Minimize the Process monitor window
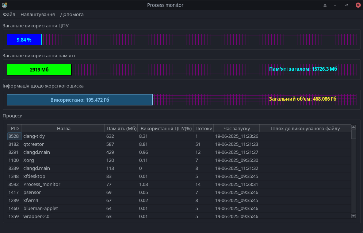 point(335,5)
